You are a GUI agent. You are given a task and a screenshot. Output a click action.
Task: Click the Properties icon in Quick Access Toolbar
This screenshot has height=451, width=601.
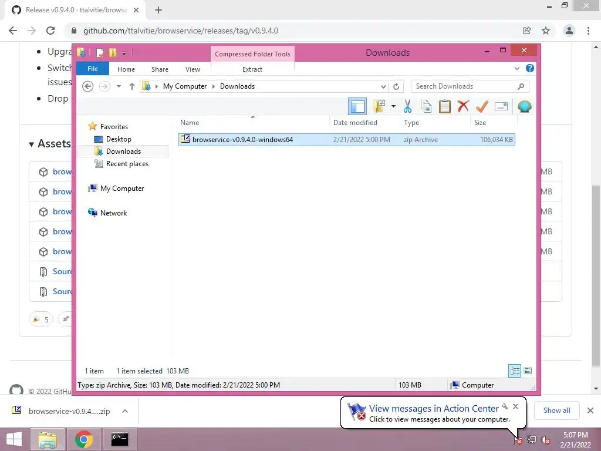[100, 52]
